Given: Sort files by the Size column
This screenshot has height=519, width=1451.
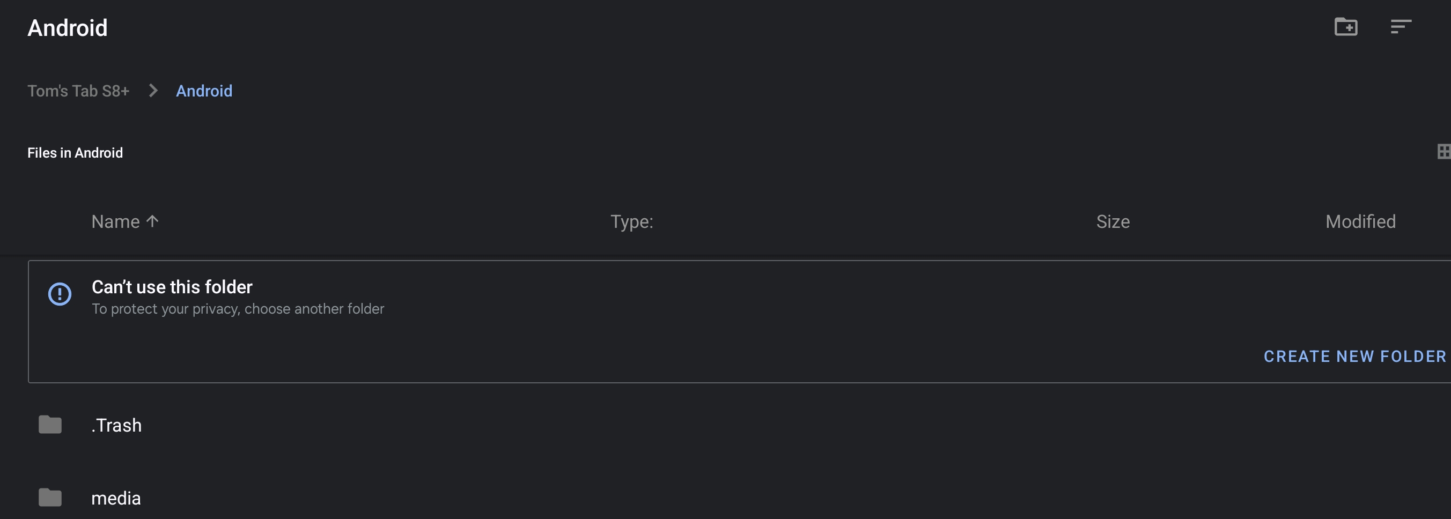Looking at the screenshot, I should 1113,222.
